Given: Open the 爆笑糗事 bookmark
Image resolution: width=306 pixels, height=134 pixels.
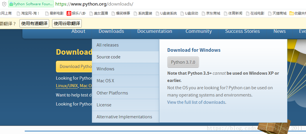Looking at the screenshot, I should pos(121,13).
